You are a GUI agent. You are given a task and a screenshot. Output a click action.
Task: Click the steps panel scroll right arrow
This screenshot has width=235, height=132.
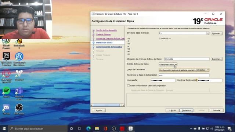click(x=123, y=105)
